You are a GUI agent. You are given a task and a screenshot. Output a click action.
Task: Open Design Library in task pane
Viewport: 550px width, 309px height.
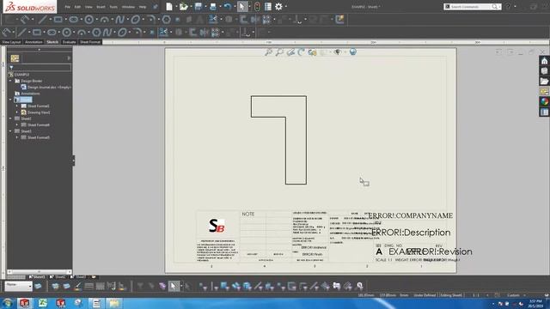(544, 71)
